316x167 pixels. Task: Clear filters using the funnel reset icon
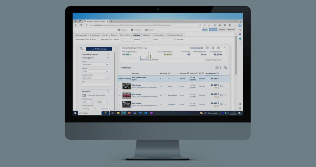point(81,49)
